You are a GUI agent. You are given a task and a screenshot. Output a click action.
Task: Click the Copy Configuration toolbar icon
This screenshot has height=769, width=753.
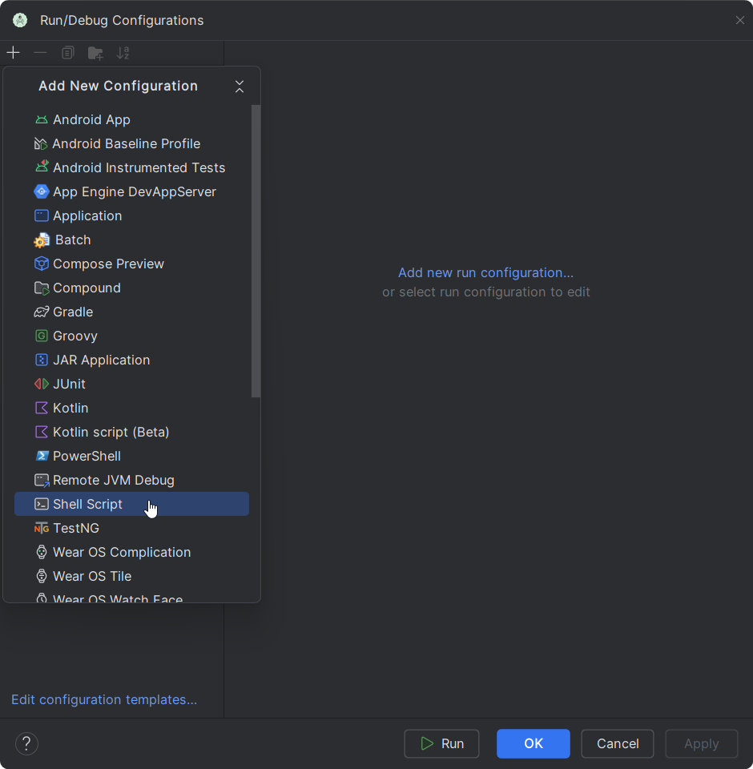coord(68,53)
